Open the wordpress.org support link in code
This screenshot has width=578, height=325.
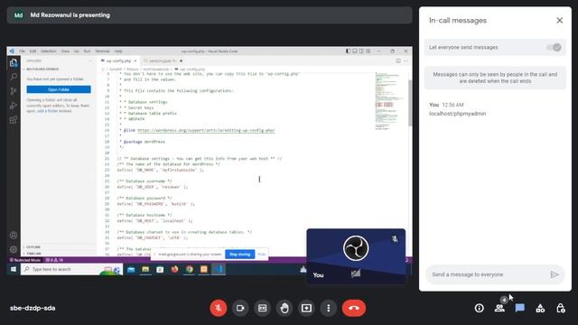pos(206,130)
